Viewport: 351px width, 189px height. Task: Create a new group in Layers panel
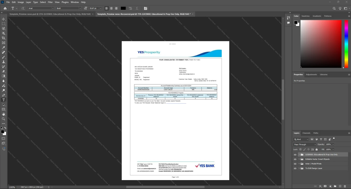tap(335, 186)
